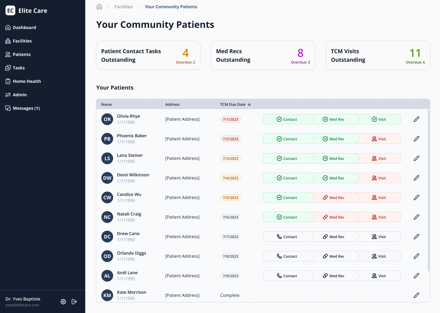
Task: Open the Home Health section
Action: tap(8, 81)
